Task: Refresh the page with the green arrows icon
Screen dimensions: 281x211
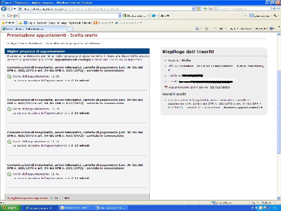Action: click(x=205, y=9)
